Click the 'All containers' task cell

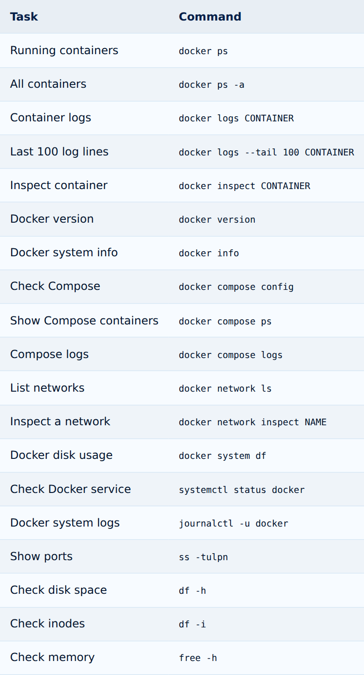[x=48, y=84]
